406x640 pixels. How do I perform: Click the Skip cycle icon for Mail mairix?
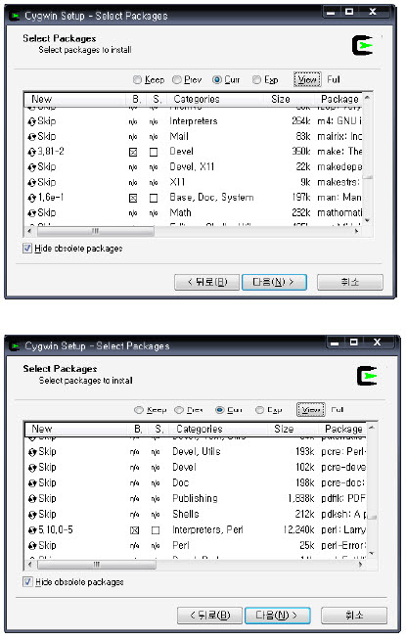(x=32, y=137)
